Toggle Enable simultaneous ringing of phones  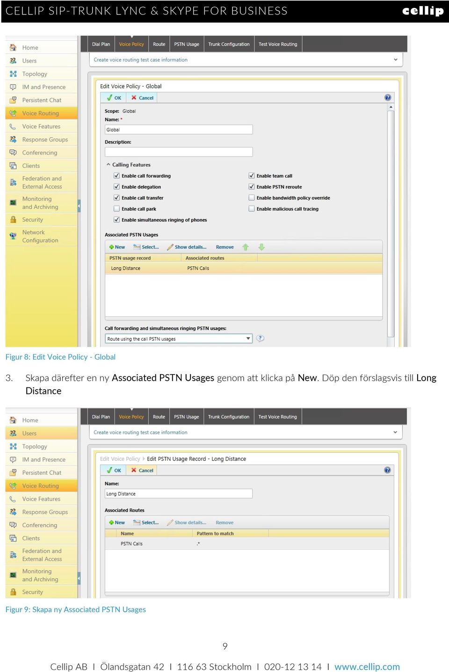[x=116, y=220]
